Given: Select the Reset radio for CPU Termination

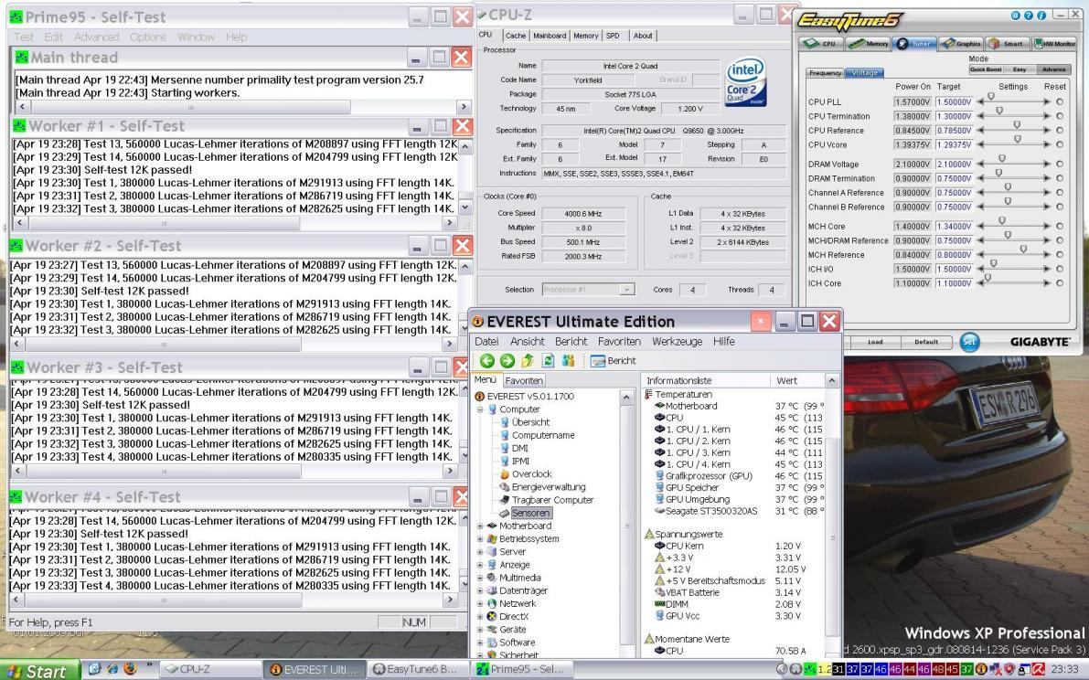Looking at the screenshot, I should click(1060, 117).
